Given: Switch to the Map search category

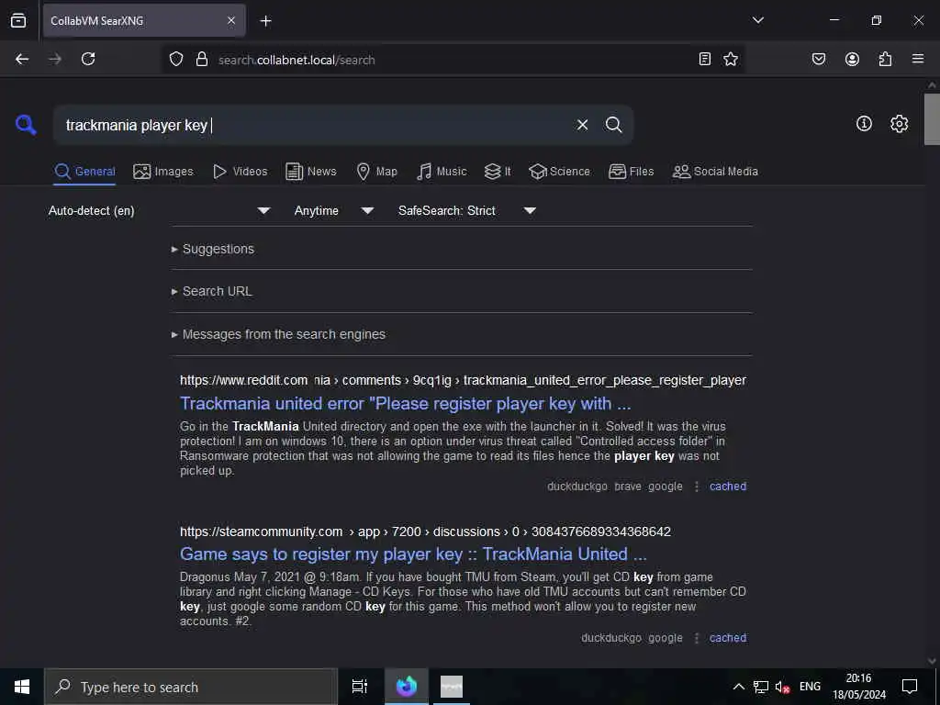Looking at the screenshot, I should (x=376, y=172).
